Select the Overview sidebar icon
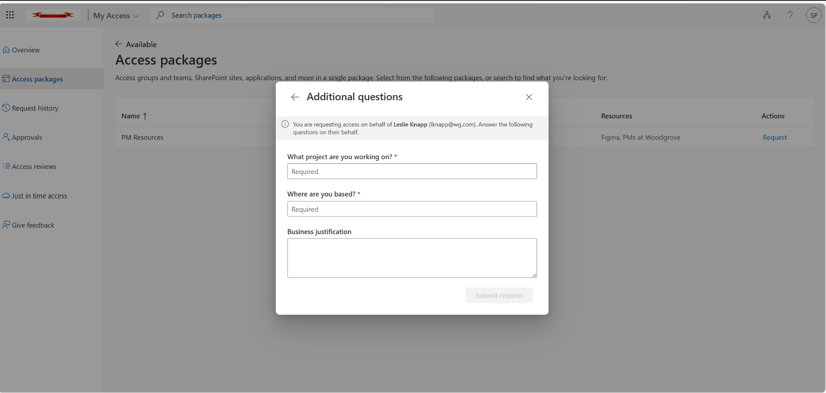 [6, 49]
